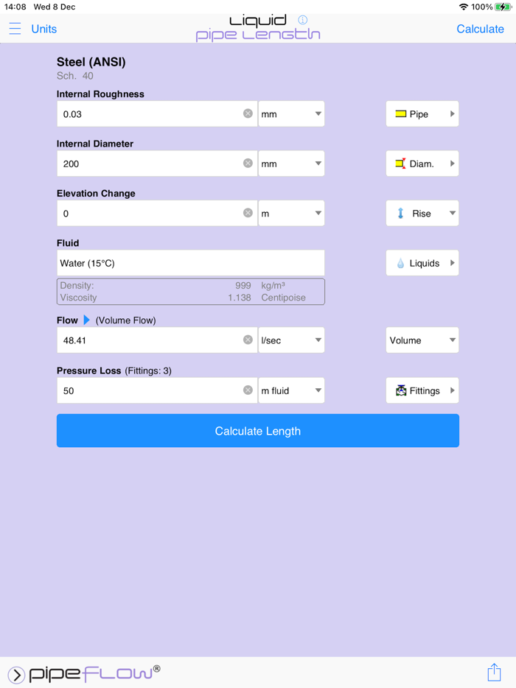
Task: Open the Units menu
Action: 43,29
